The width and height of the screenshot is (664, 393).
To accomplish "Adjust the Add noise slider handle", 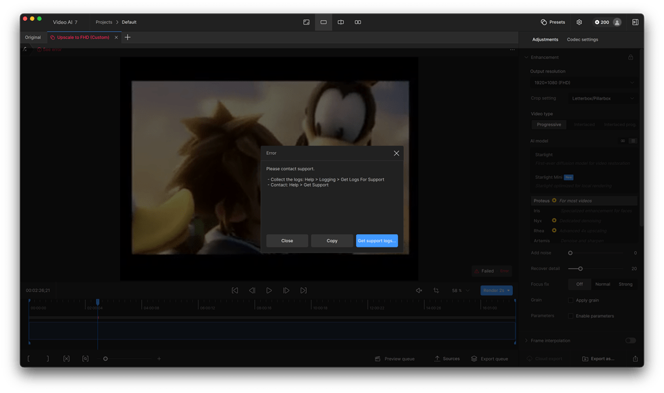I will click(x=570, y=253).
